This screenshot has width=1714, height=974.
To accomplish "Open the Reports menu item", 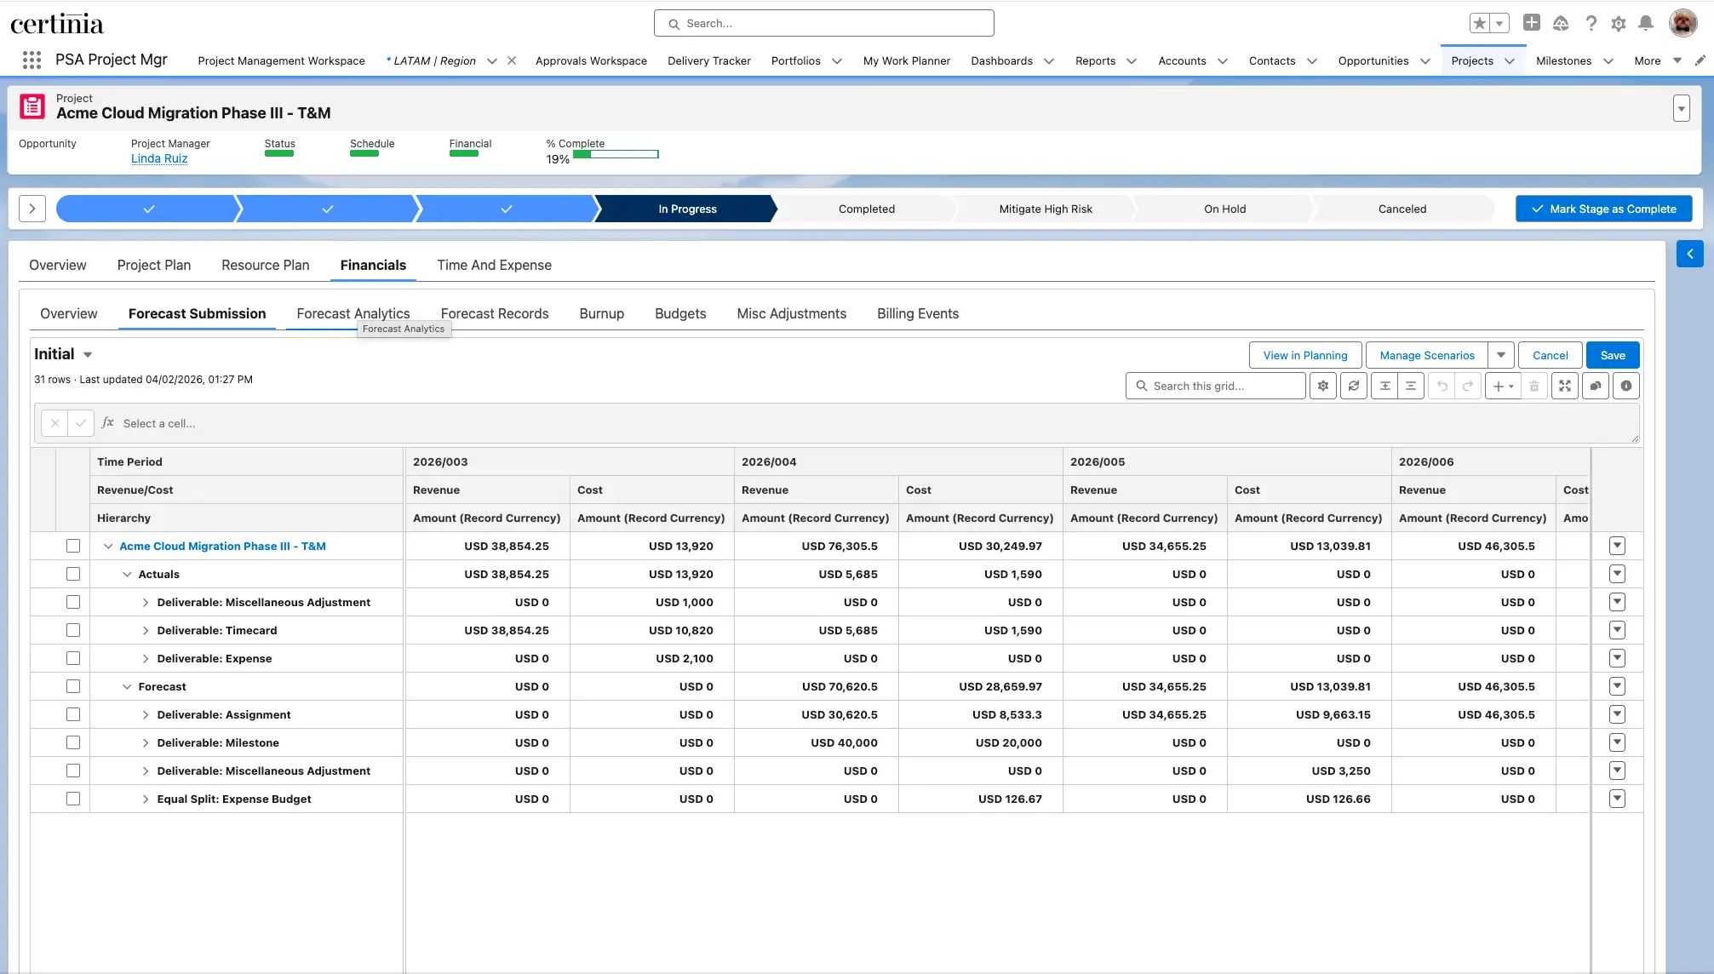I will coord(1095,60).
